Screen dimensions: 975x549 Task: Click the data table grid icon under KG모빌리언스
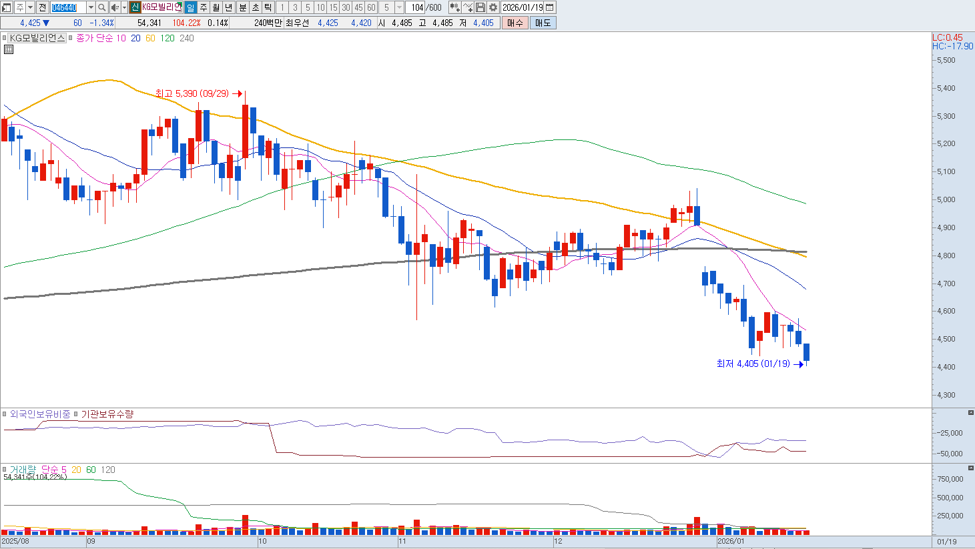click(x=9, y=49)
